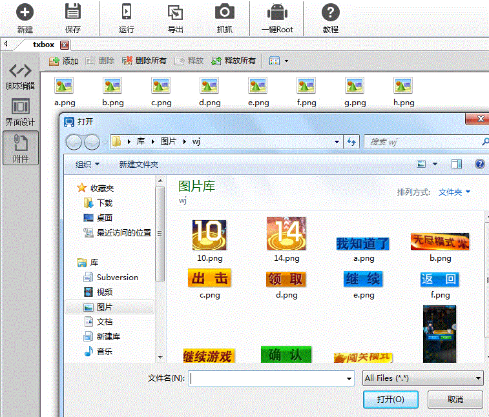Expand the address bar path dropdown
This screenshot has width=489, height=417.
pyautogui.click(x=337, y=142)
